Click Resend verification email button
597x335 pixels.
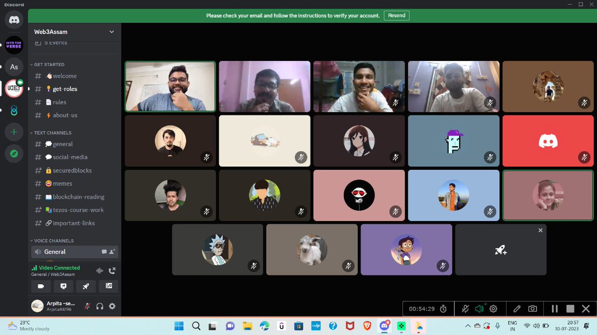coord(397,15)
